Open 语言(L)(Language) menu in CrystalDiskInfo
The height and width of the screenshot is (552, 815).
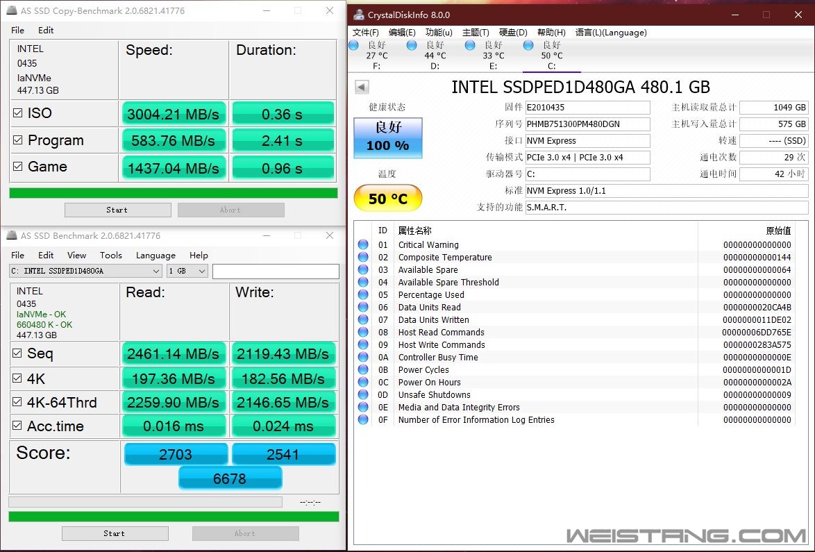point(611,32)
